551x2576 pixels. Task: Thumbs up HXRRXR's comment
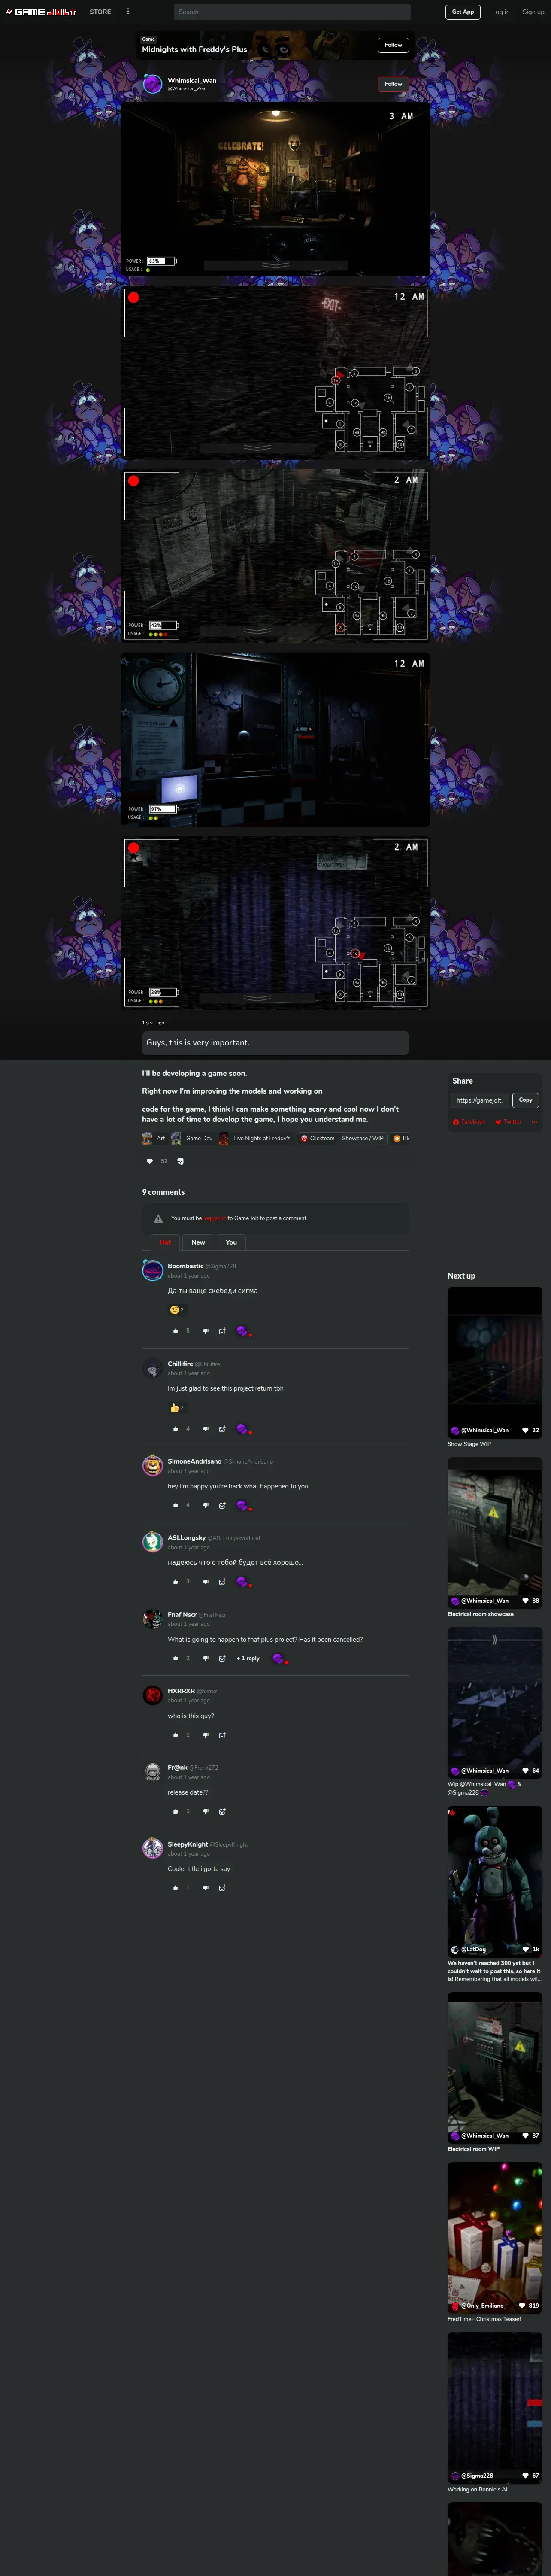click(x=175, y=1735)
